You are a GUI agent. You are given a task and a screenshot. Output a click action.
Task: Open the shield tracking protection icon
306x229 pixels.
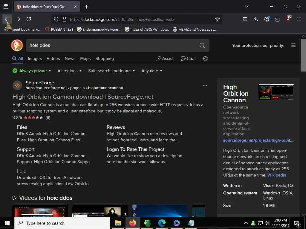coord(56,19)
